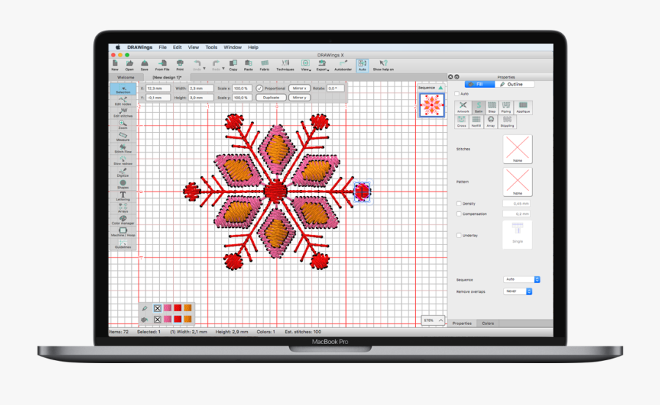Paste using the toolbar icon
This screenshot has width=660, height=405.
249,65
